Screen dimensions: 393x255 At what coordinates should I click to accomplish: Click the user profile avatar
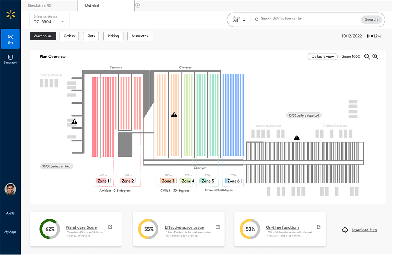click(10, 189)
